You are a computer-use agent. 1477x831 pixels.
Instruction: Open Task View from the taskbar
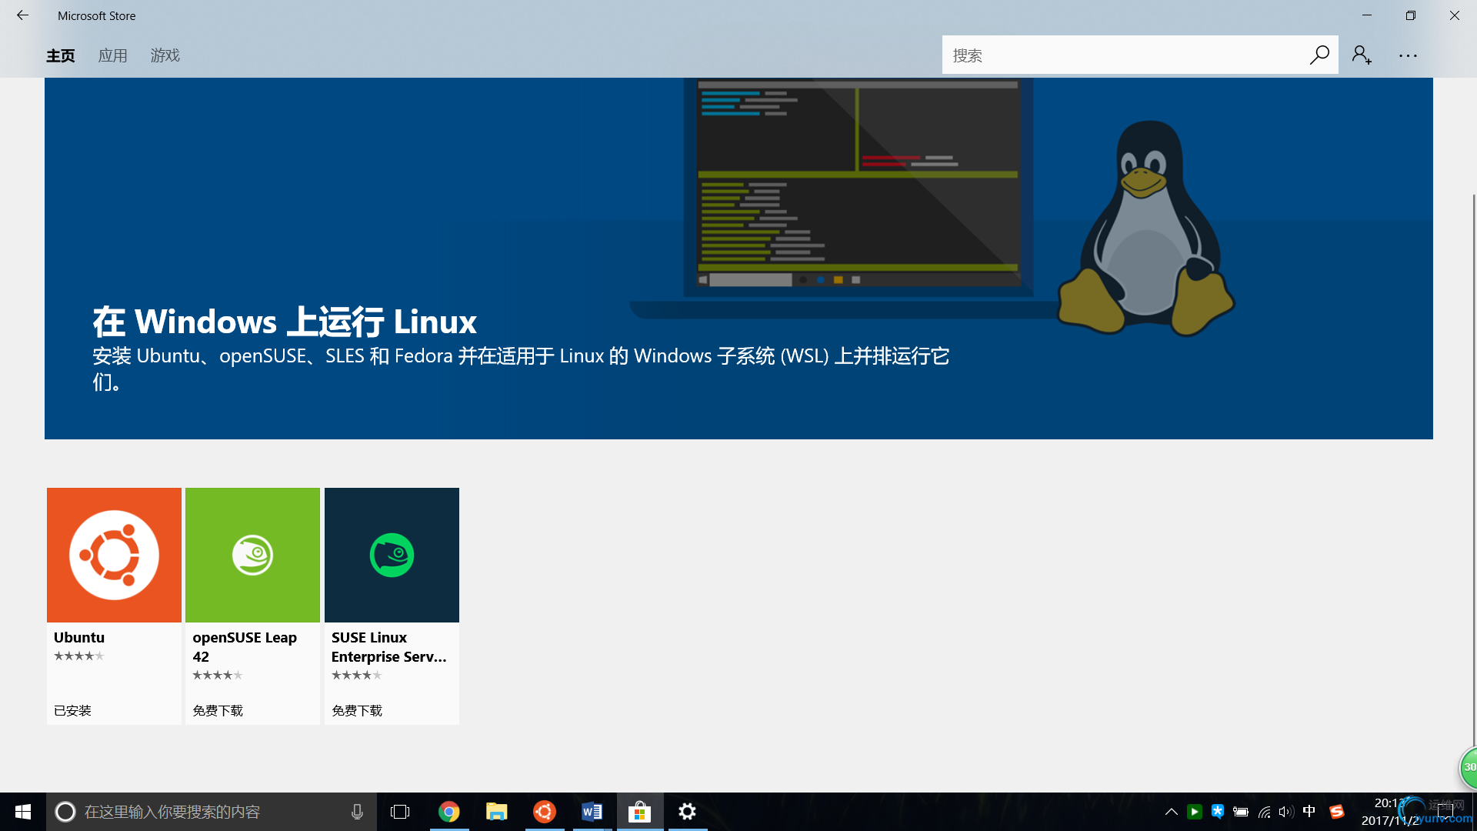coord(400,812)
